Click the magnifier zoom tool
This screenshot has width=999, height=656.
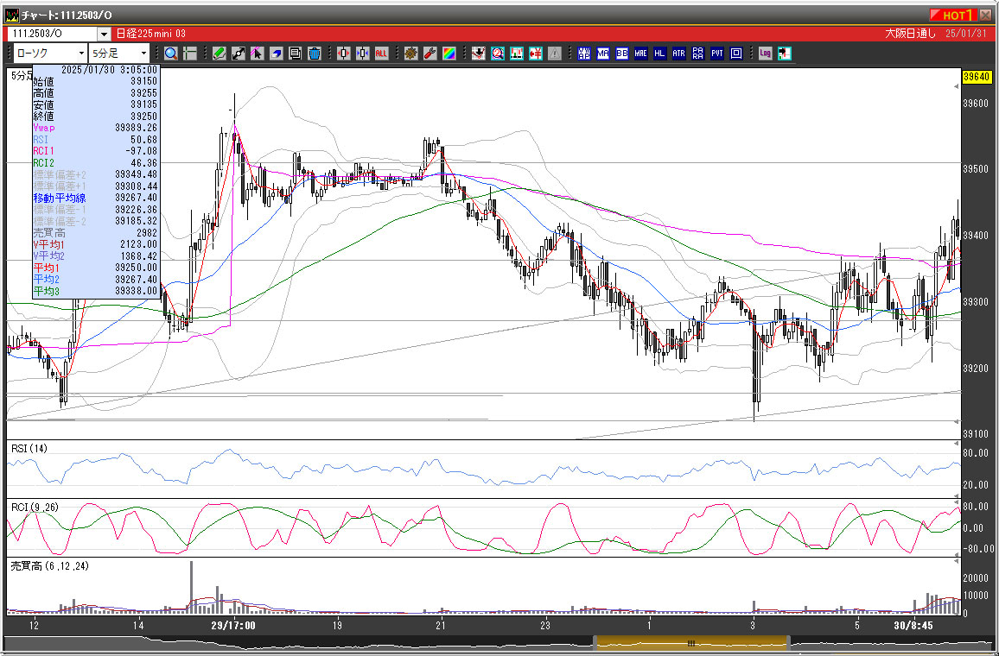click(171, 54)
